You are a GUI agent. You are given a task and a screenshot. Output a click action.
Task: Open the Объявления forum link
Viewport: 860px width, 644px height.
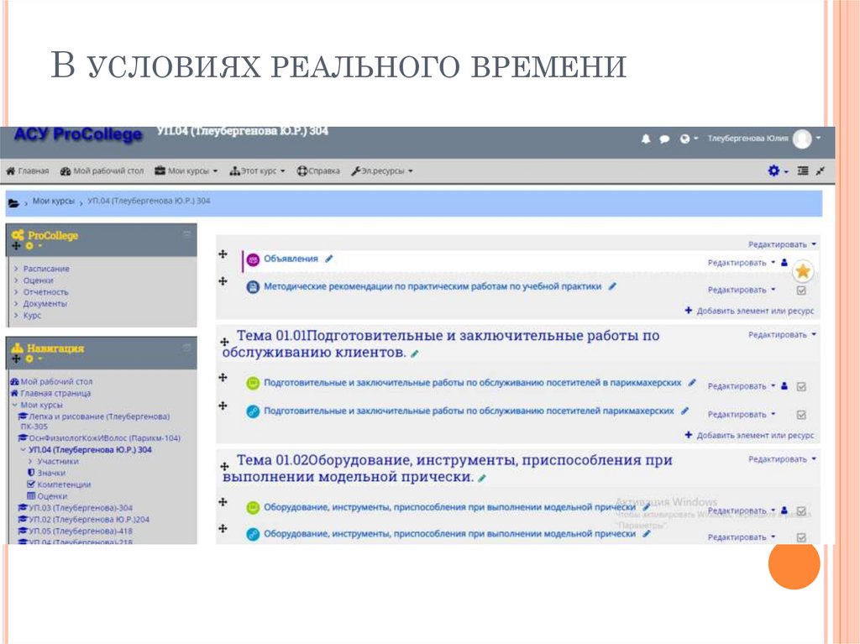291,259
